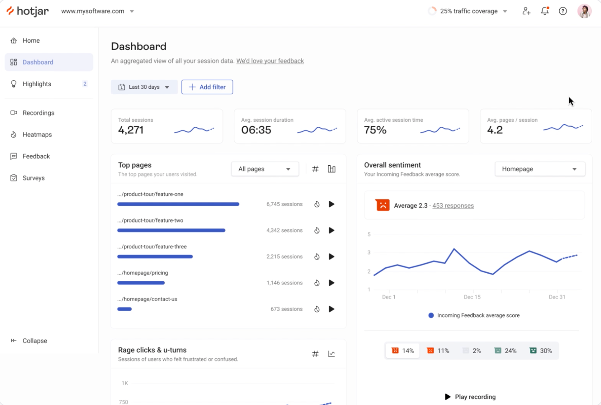Image resolution: width=601 pixels, height=405 pixels.
Task: Open the notifications bell
Action: click(x=544, y=11)
